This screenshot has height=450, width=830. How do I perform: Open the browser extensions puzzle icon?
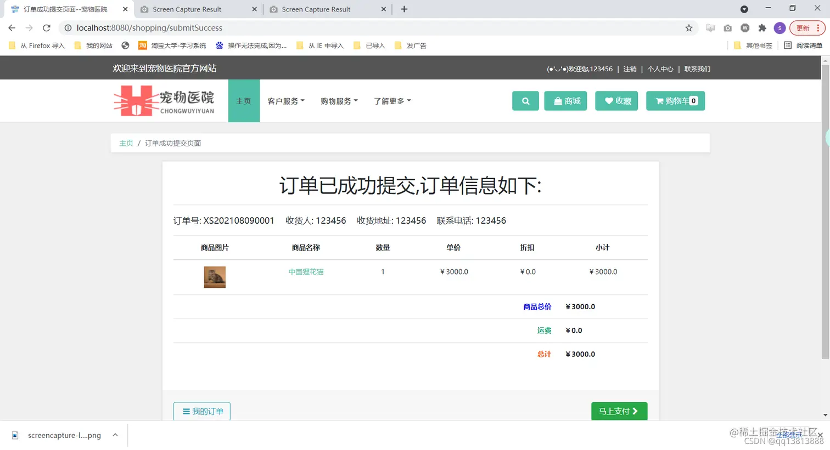pyautogui.click(x=763, y=28)
